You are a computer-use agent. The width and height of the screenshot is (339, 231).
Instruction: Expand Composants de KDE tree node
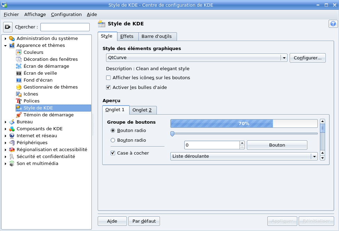pos(6,129)
